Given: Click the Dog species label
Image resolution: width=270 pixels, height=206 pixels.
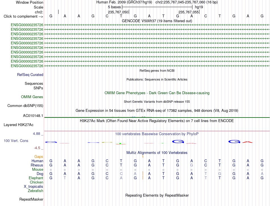Looking at the screenshot, I should point(40,174).
